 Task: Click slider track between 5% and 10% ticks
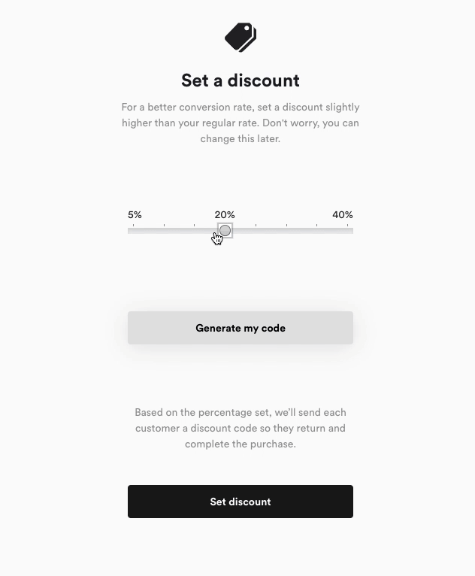[149, 230]
